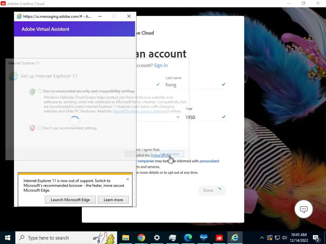The image size is (326, 244).
Task: Launch Microsoft Edge from the taskbar
Action: (x=188, y=238)
